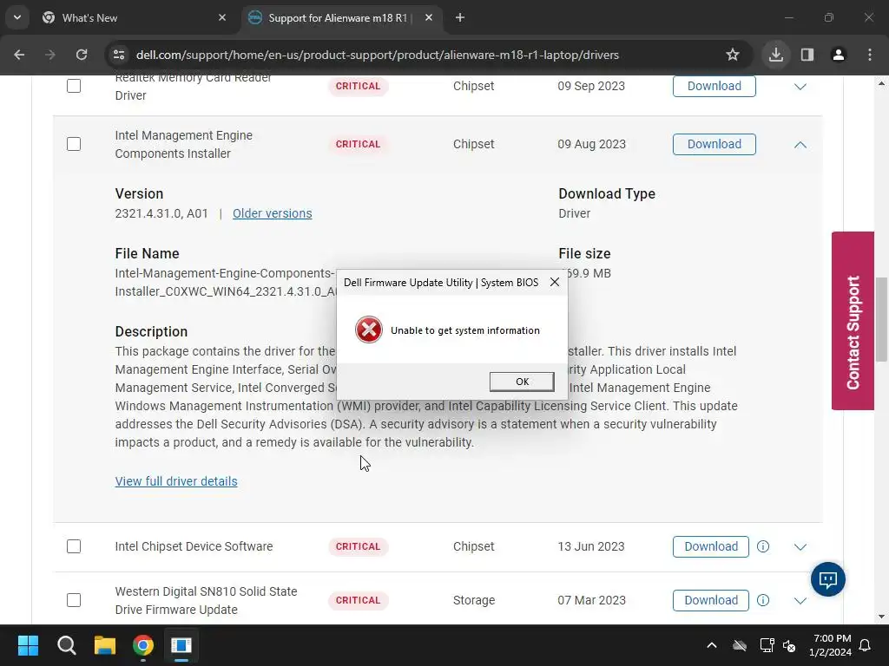This screenshot has height=666, width=889.
Task: Click the red error icon in dialog
Action: pos(368,330)
